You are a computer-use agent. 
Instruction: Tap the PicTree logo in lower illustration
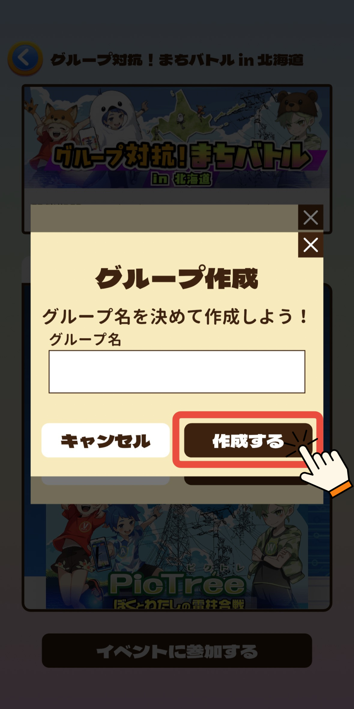177,584
